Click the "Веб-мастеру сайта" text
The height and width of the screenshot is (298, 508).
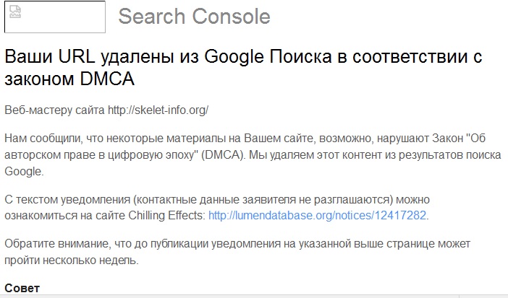coord(54,110)
